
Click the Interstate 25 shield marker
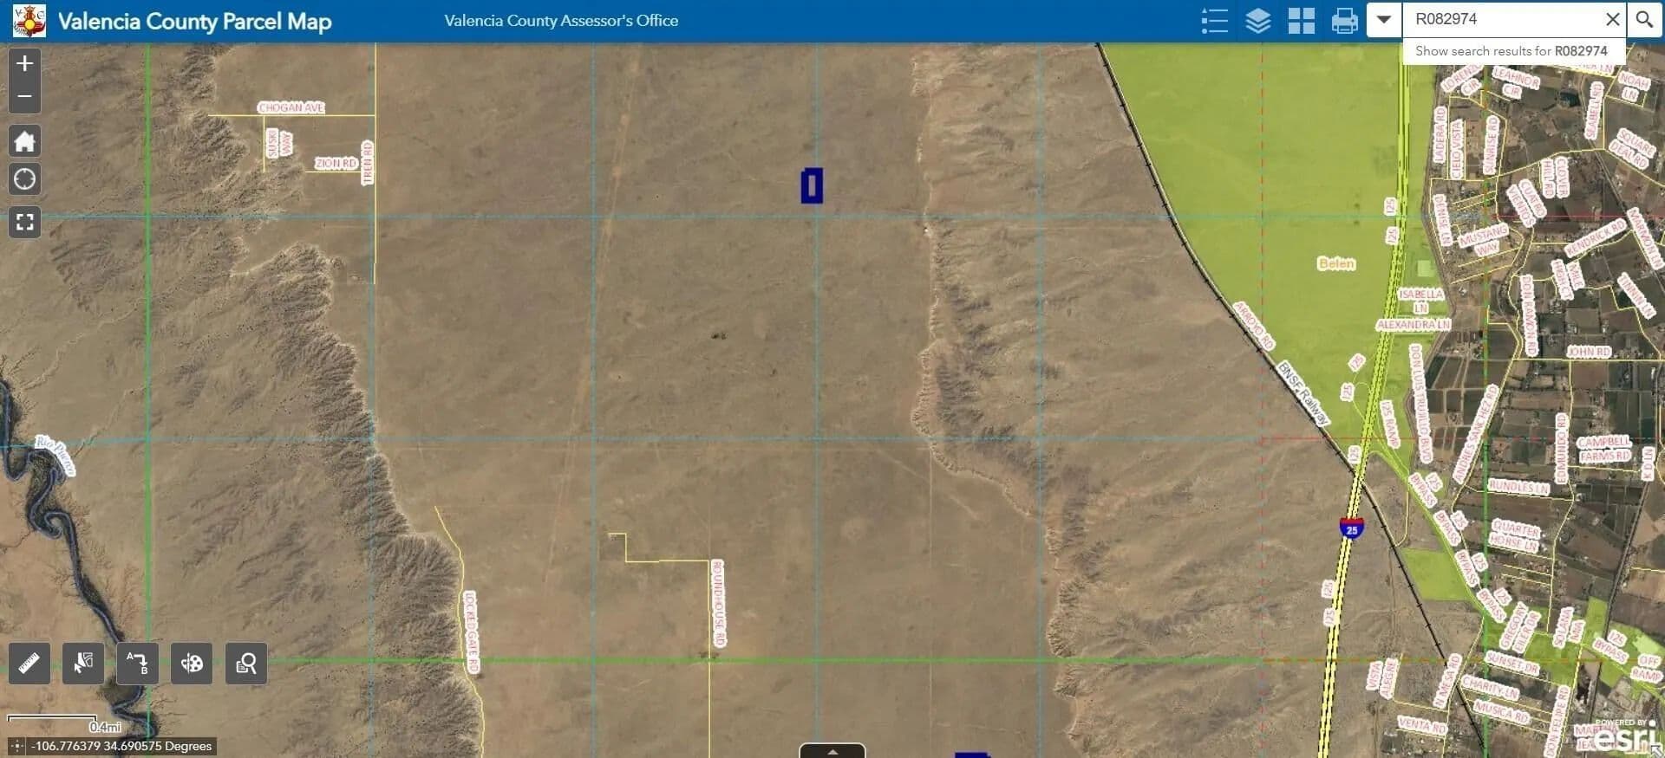[x=1351, y=528]
